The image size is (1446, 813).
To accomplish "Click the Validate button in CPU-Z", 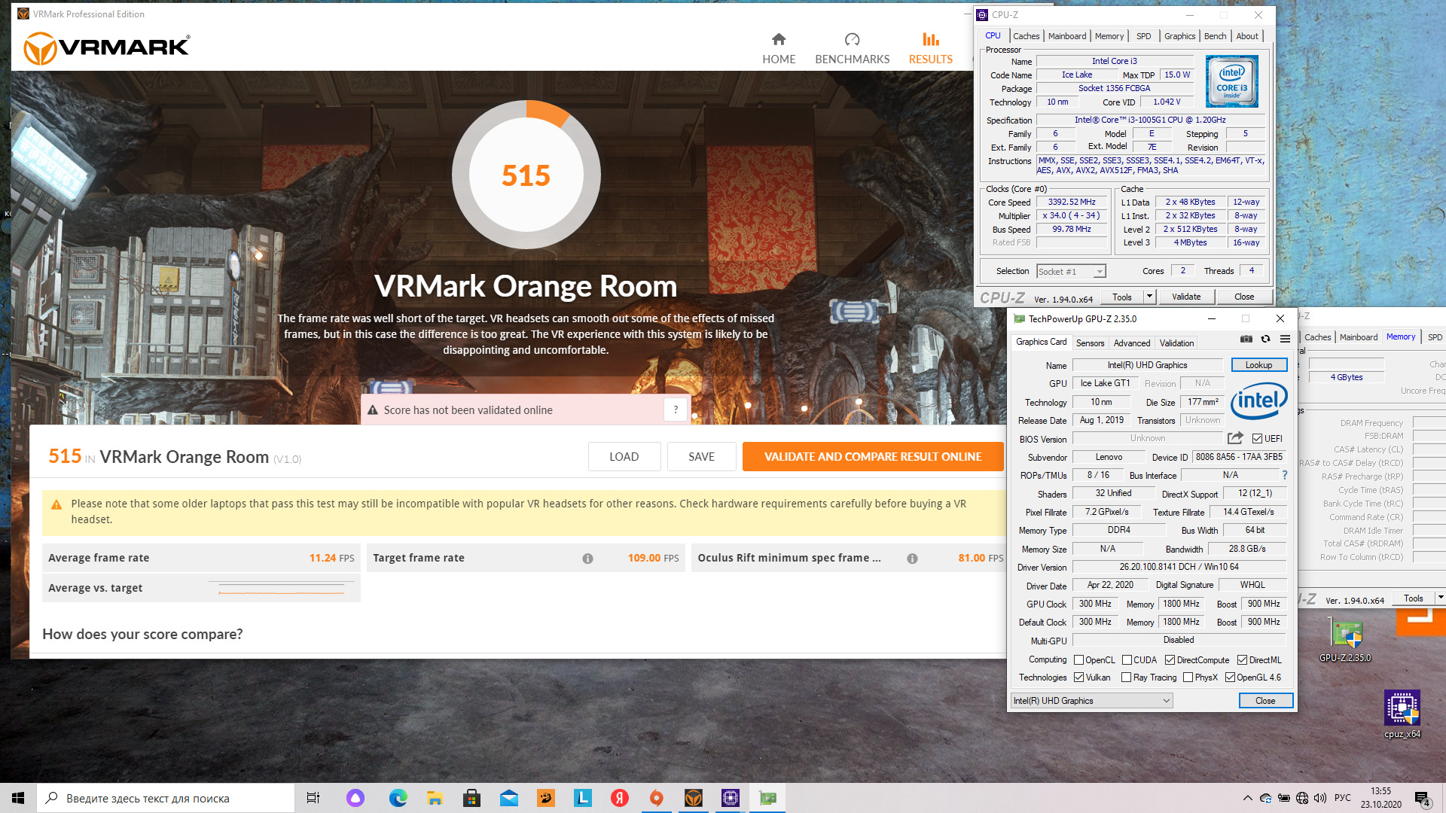I will point(1186,297).
